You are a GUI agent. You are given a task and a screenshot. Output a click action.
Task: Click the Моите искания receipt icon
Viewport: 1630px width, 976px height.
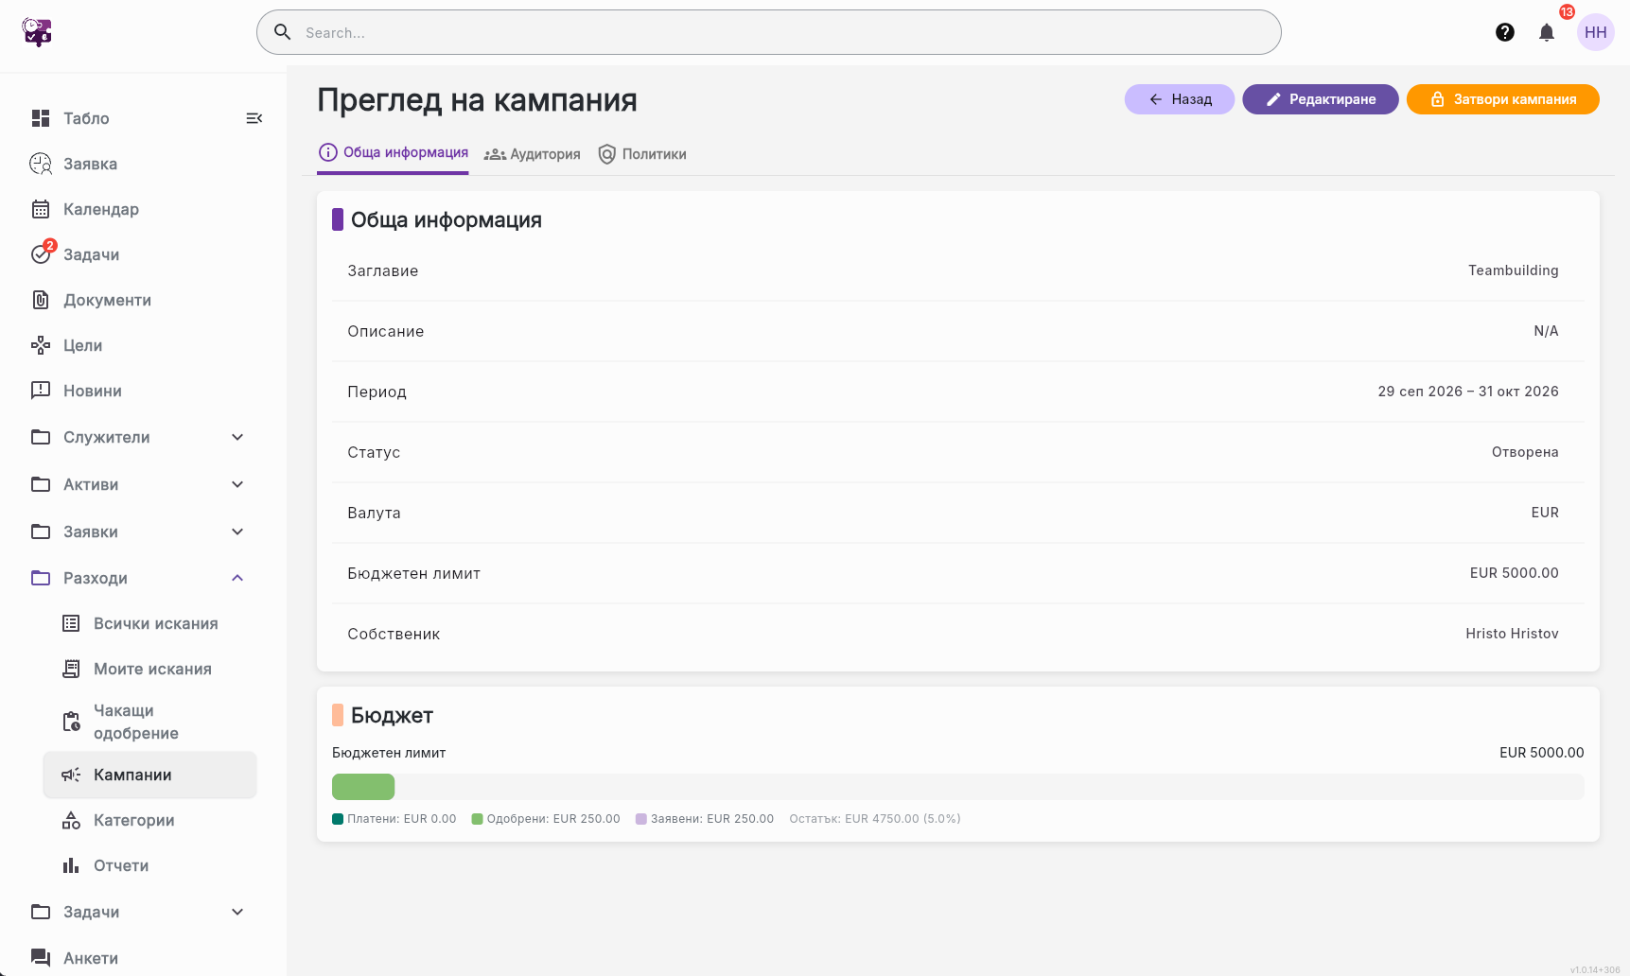click(x=71, y=669)
